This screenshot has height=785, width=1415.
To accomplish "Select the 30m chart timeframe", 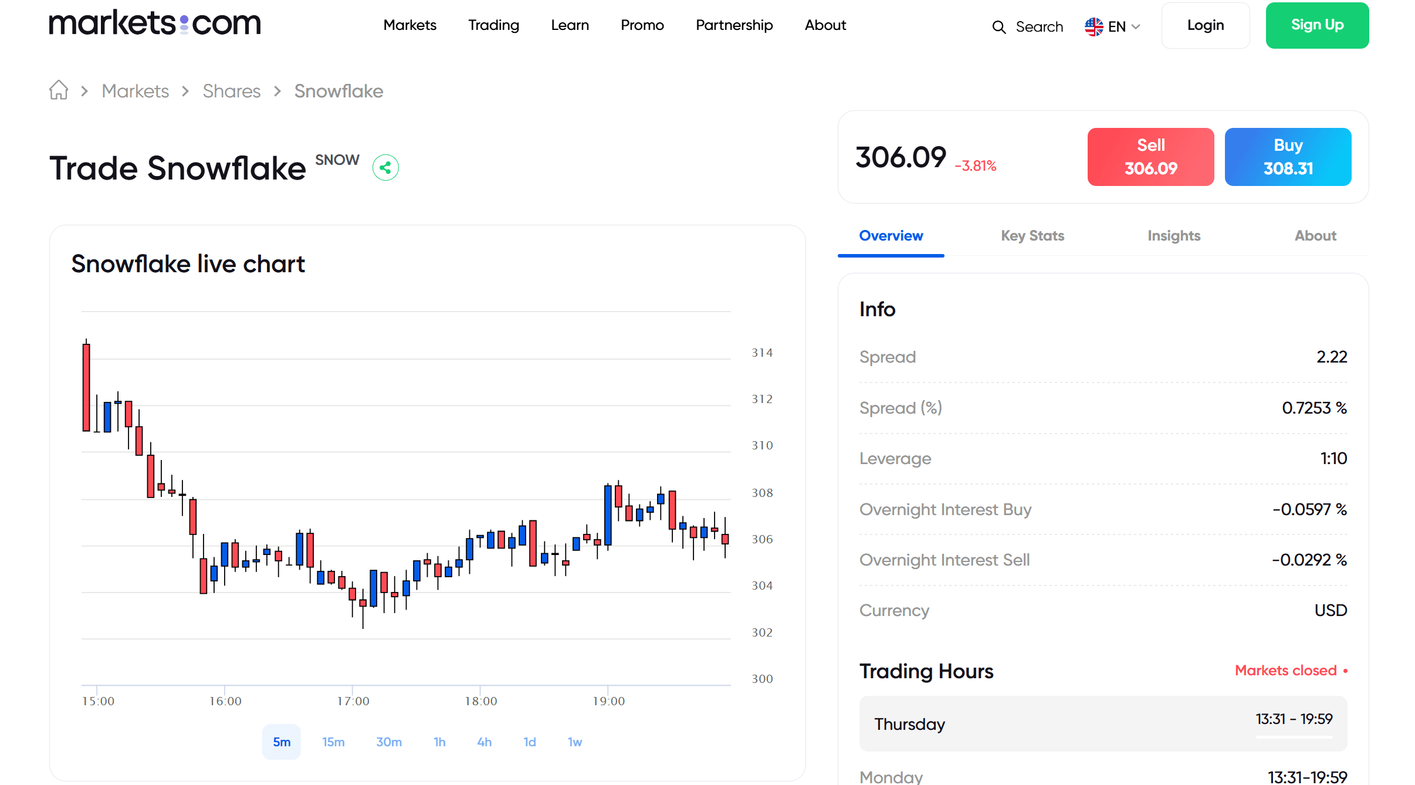I will coord(389,742).
